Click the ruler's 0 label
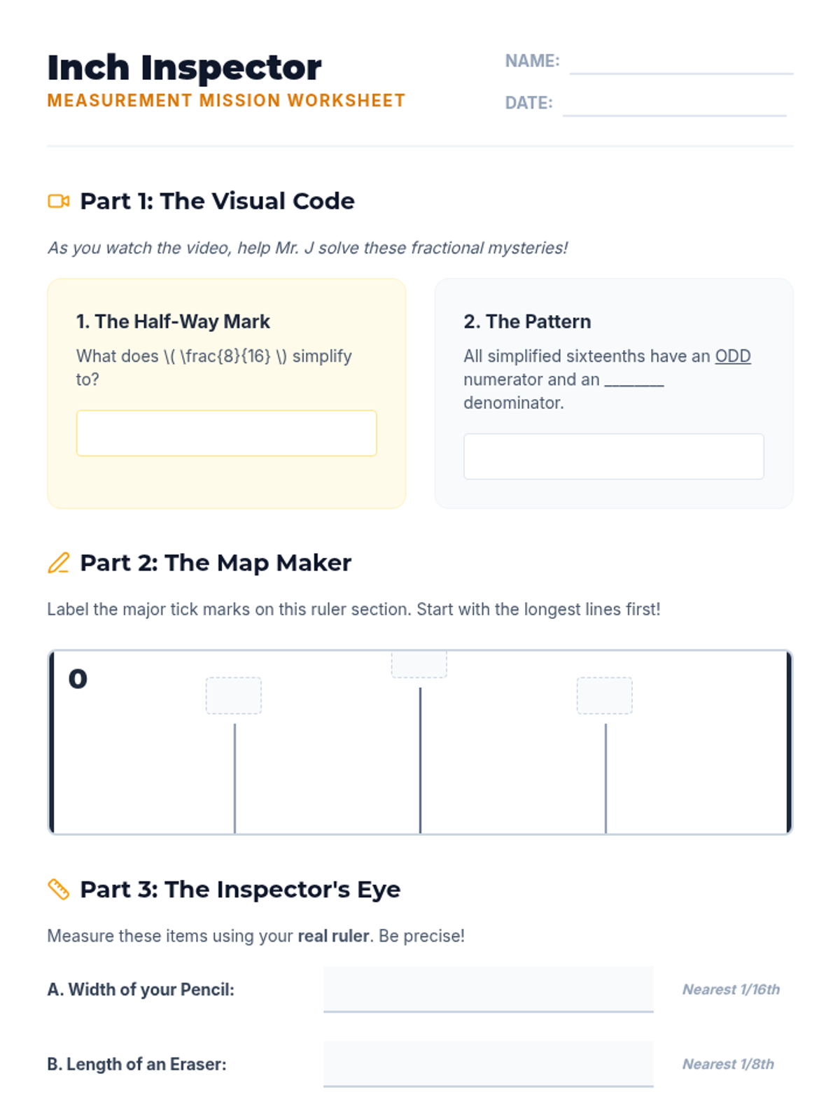 (x=78, y=679)
